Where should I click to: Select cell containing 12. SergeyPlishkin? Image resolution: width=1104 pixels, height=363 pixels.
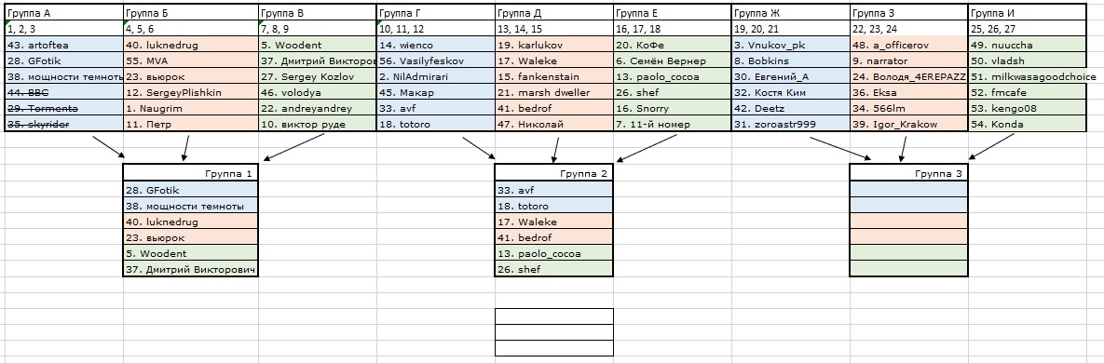pos(191,92)
